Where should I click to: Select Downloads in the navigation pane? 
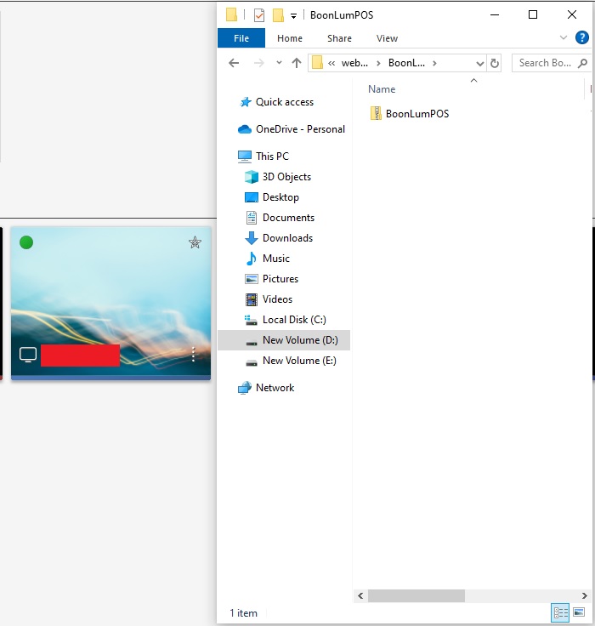(x=287, y=238)
